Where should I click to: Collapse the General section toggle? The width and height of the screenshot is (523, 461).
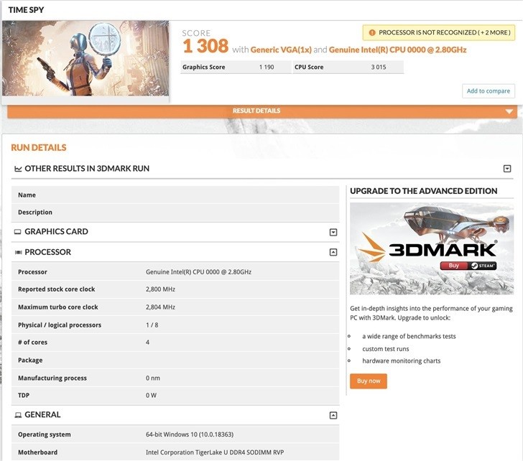[x=333, y=415]
